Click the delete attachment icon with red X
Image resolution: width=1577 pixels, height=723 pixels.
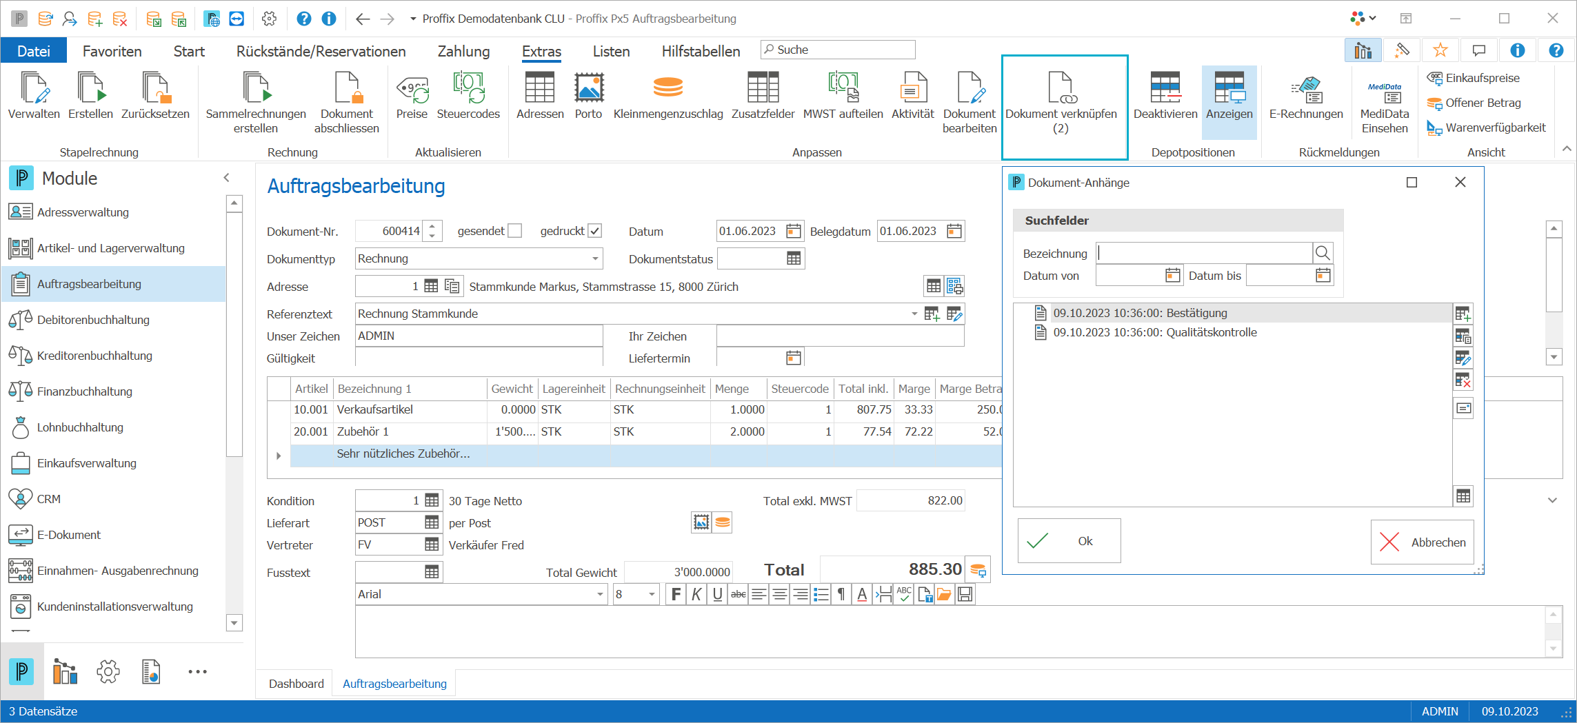(1463, 380)
